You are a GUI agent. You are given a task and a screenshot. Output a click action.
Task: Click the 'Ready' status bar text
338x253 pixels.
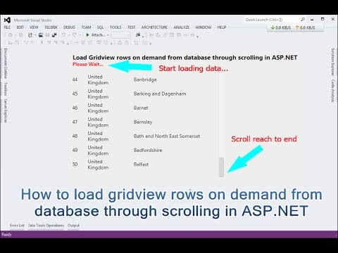click(6, 234)
